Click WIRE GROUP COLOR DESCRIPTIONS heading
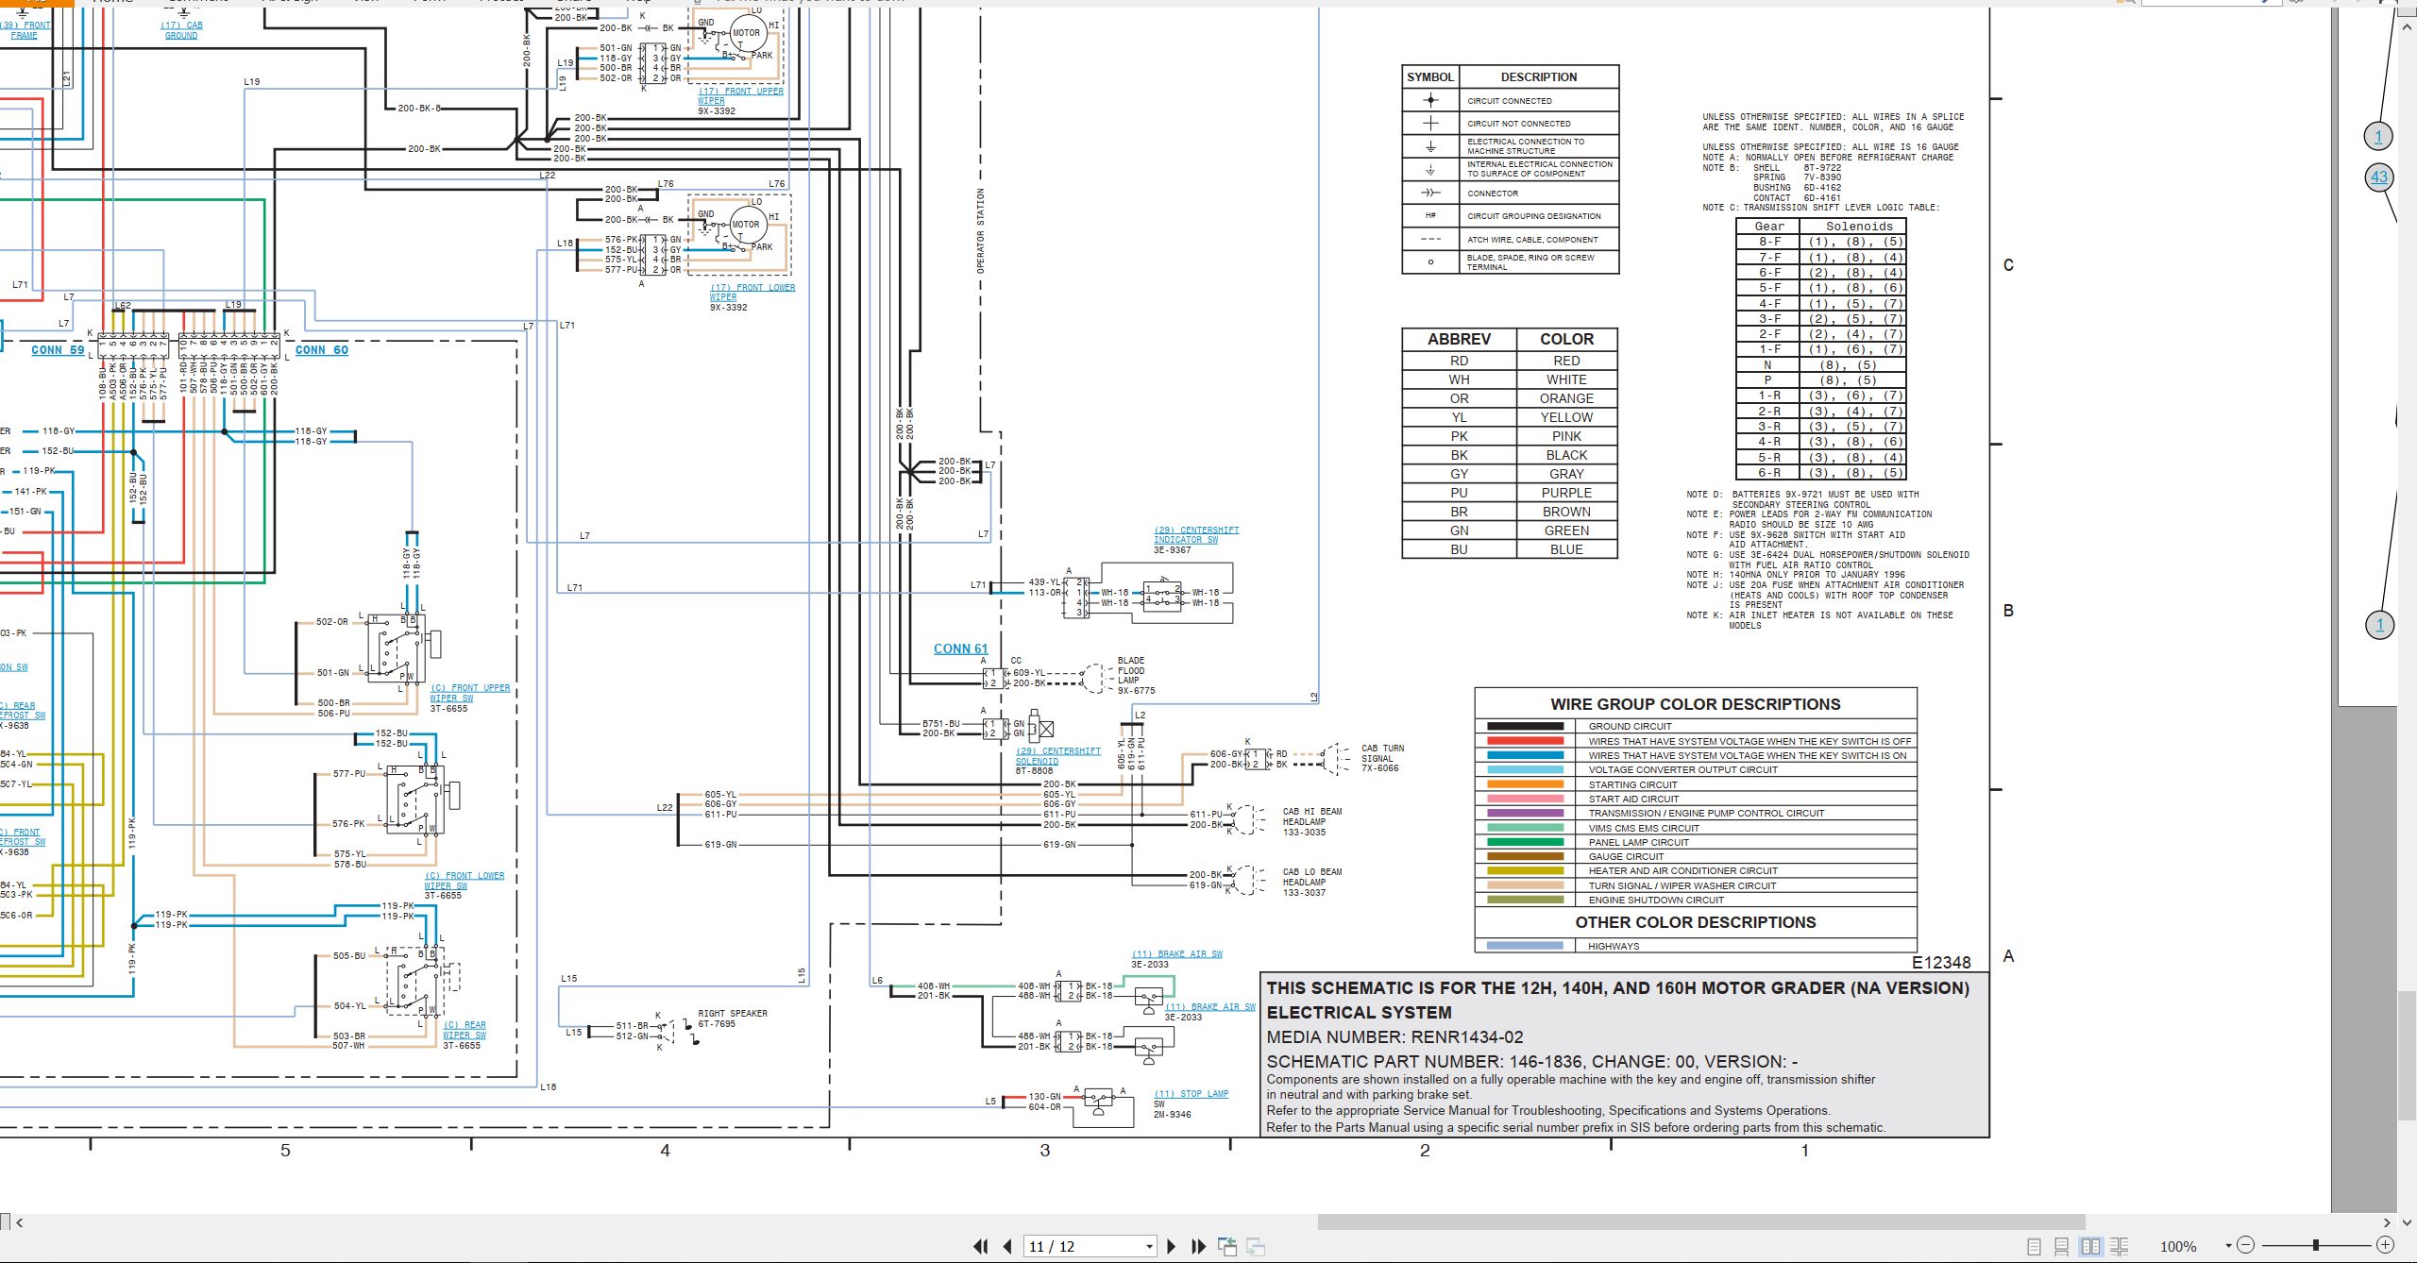The height and width of the screenshot is (1263, 2417). (x=1696, y=704)
